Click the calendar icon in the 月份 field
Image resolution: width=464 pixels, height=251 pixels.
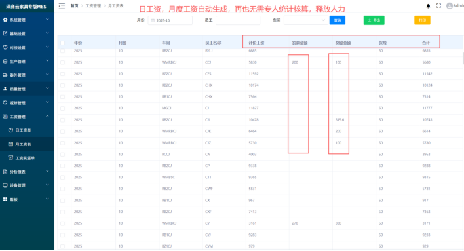pyautogui.click(x=153, y=20)
